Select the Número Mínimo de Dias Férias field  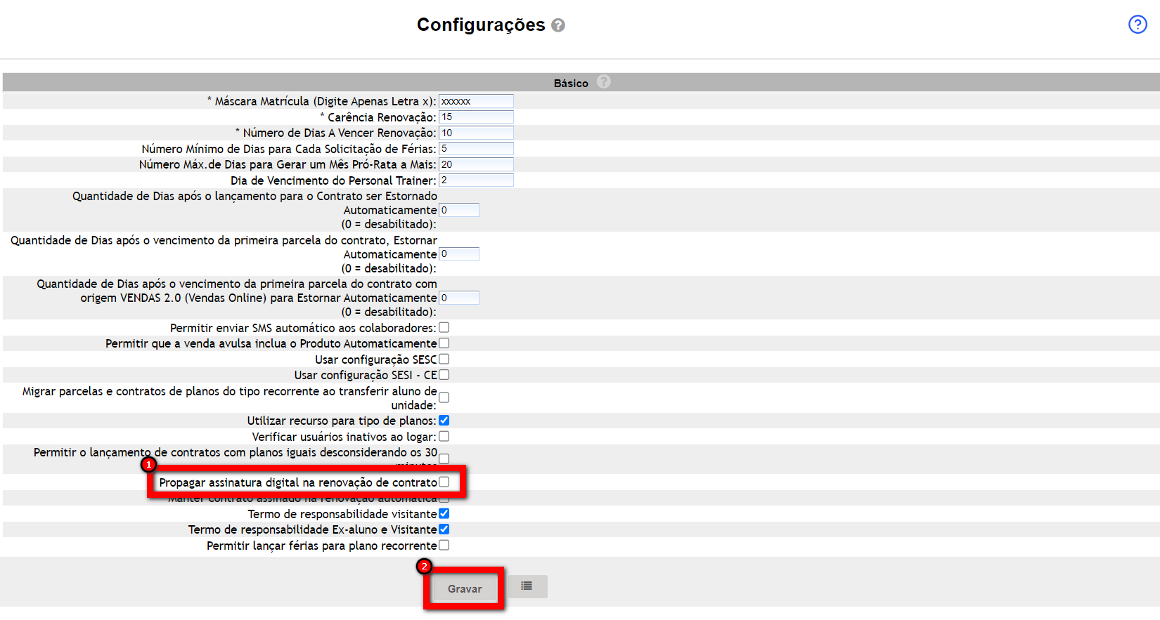click(x=476, y=149)
